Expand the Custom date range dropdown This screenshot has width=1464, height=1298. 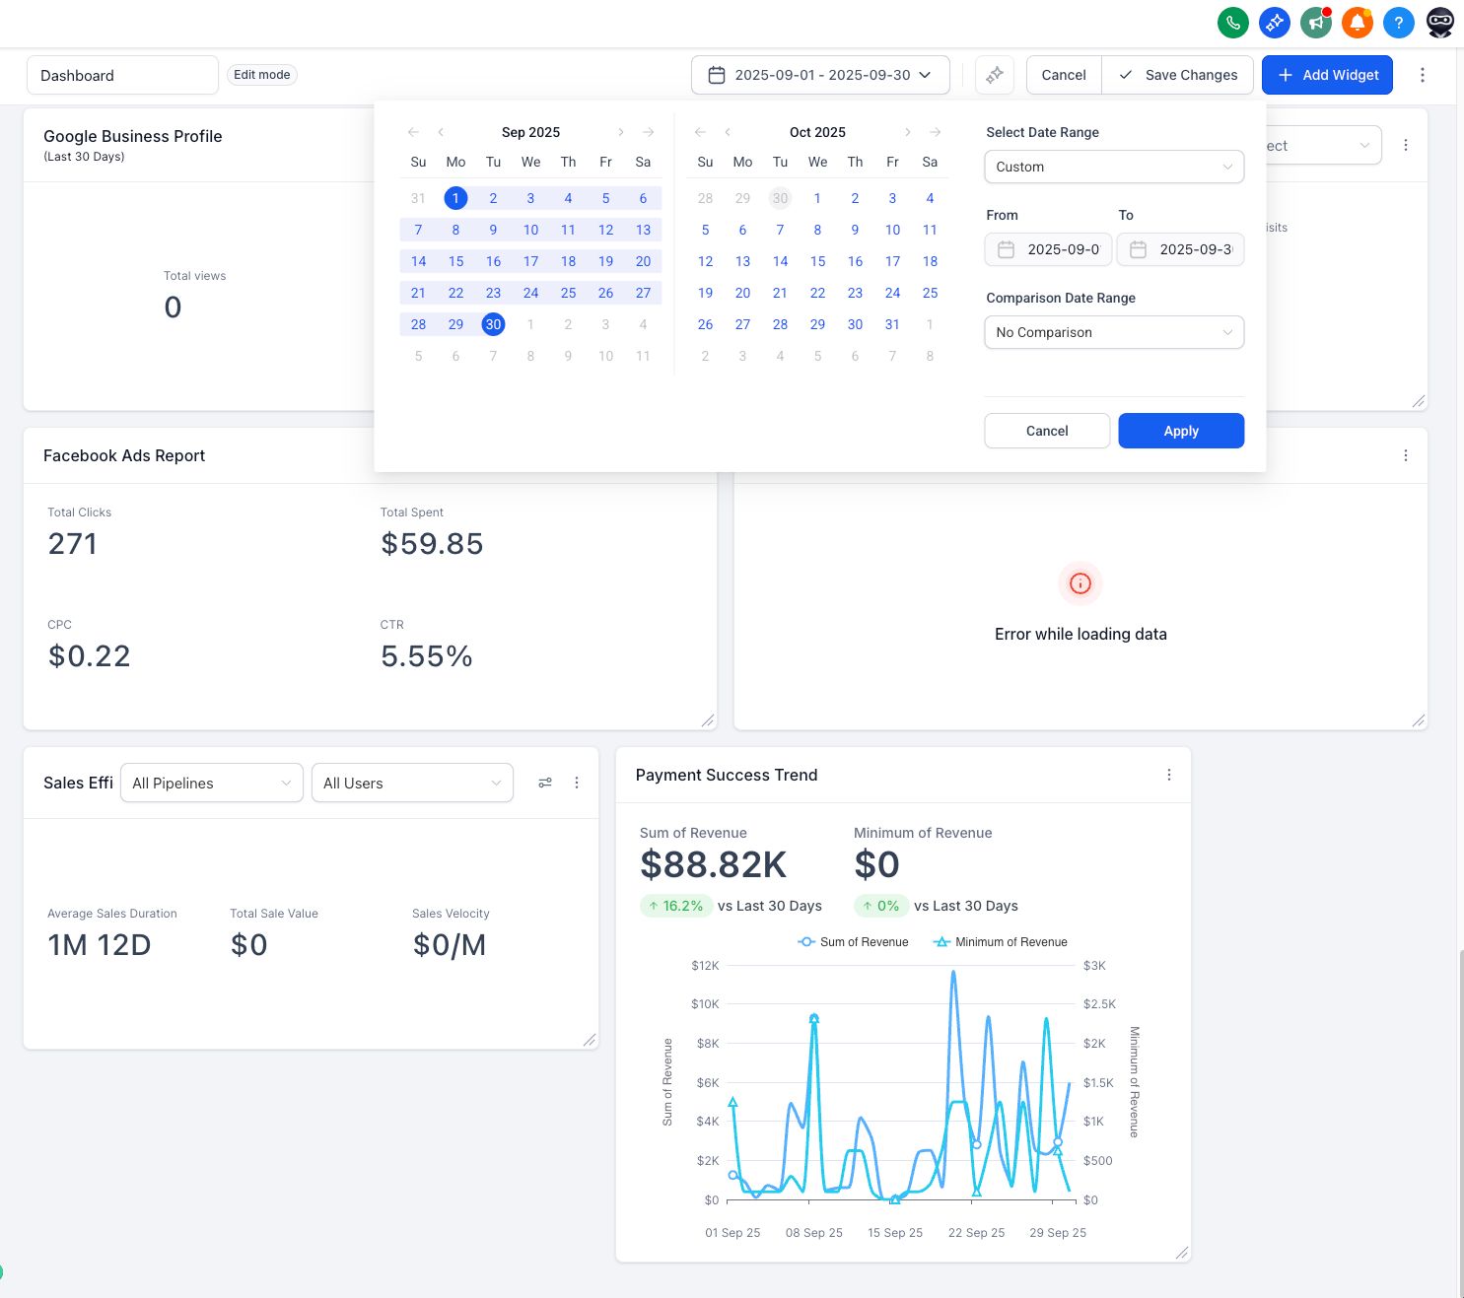[1113, 167]
